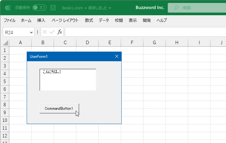Select row 12 header

[x=5, y=136]
